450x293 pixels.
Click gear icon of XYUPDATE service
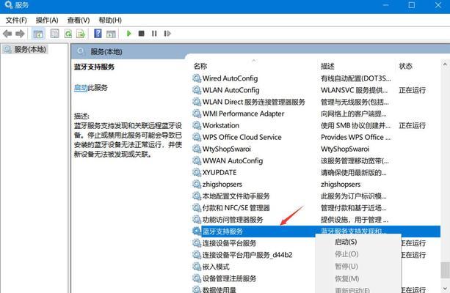tap(197, 172)
